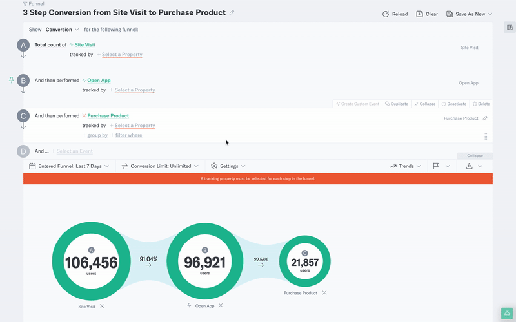The height and width of the screenshot is (322, 516).
Task: Delete the funnel step
Action: 481,104
